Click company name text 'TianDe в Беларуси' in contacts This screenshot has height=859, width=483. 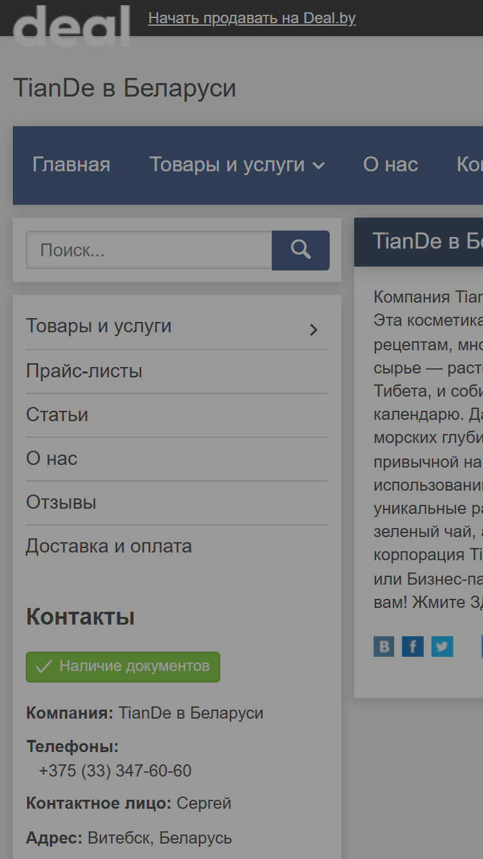[x=191, y=713]
